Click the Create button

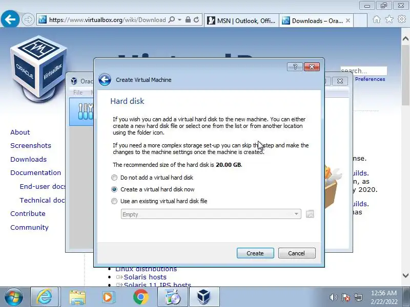[x=255, y=253]
